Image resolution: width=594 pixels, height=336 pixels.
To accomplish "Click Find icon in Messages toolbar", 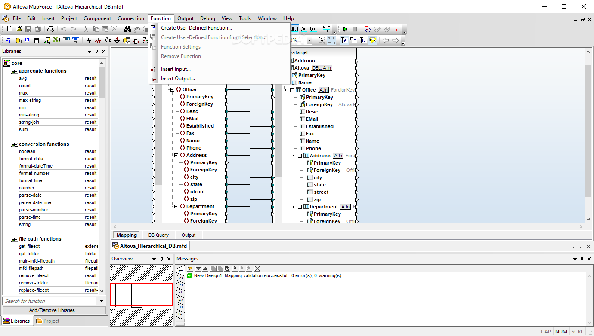I will coord(235,269).
